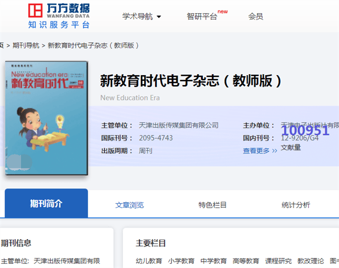This screenshot has height=268, width=339.
Task: Switch to the 特色栏目 tab
Action: (212, 205)
